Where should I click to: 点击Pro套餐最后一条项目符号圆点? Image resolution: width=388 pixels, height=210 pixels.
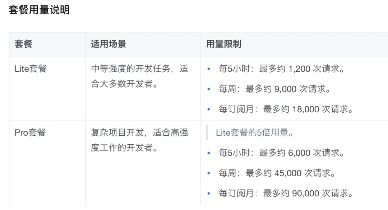coord(209,193)
